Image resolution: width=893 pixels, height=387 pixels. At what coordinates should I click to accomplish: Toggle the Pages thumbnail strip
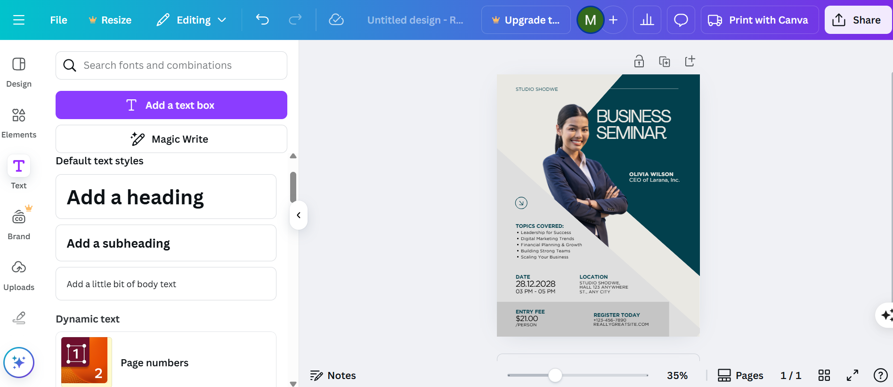pyautogui.click(x=740, y=375)
